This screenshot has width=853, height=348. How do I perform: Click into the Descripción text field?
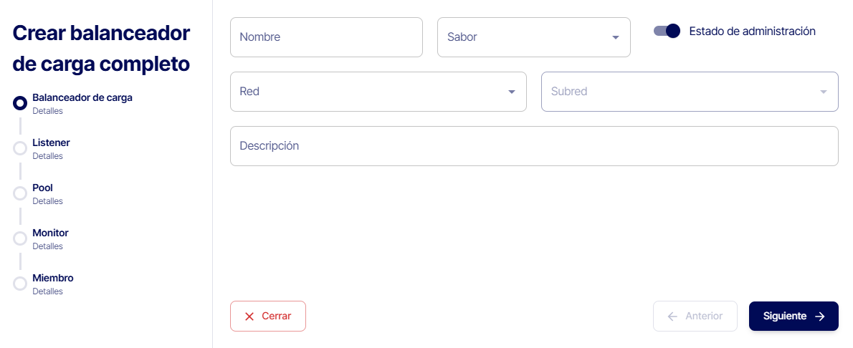coord(533,146)
